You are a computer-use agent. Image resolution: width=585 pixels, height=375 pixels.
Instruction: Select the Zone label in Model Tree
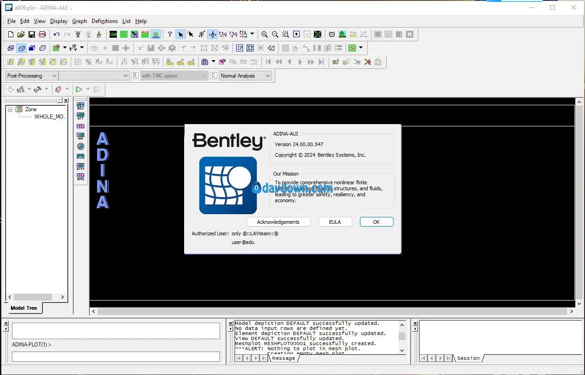pos(31,109)
